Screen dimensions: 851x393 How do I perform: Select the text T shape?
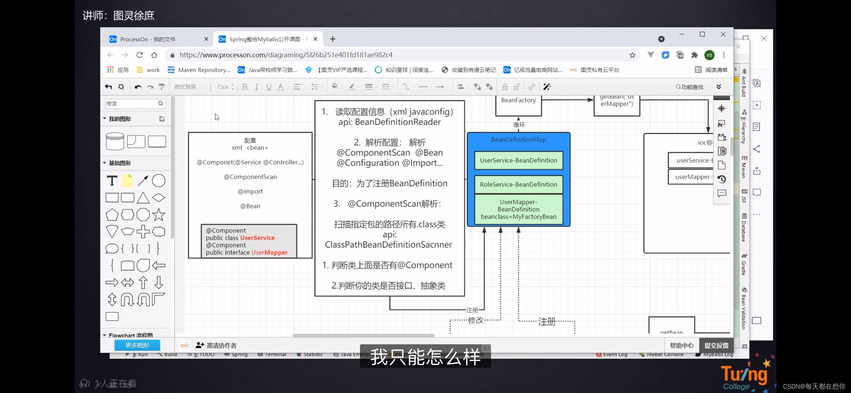112,181
